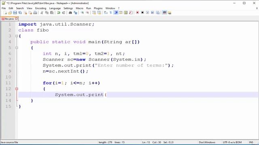
Task: Click Run Macro Multiple Times icon
Action: point(153,12)
